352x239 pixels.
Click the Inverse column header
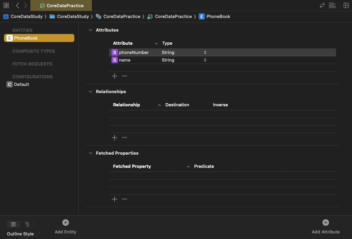pos(220,105)
